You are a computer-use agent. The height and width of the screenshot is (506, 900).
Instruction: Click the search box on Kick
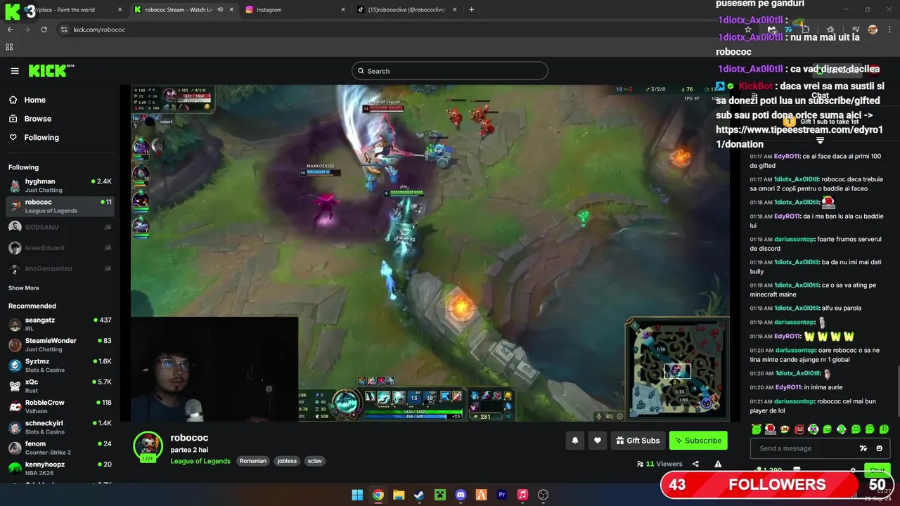coord(450,71)
